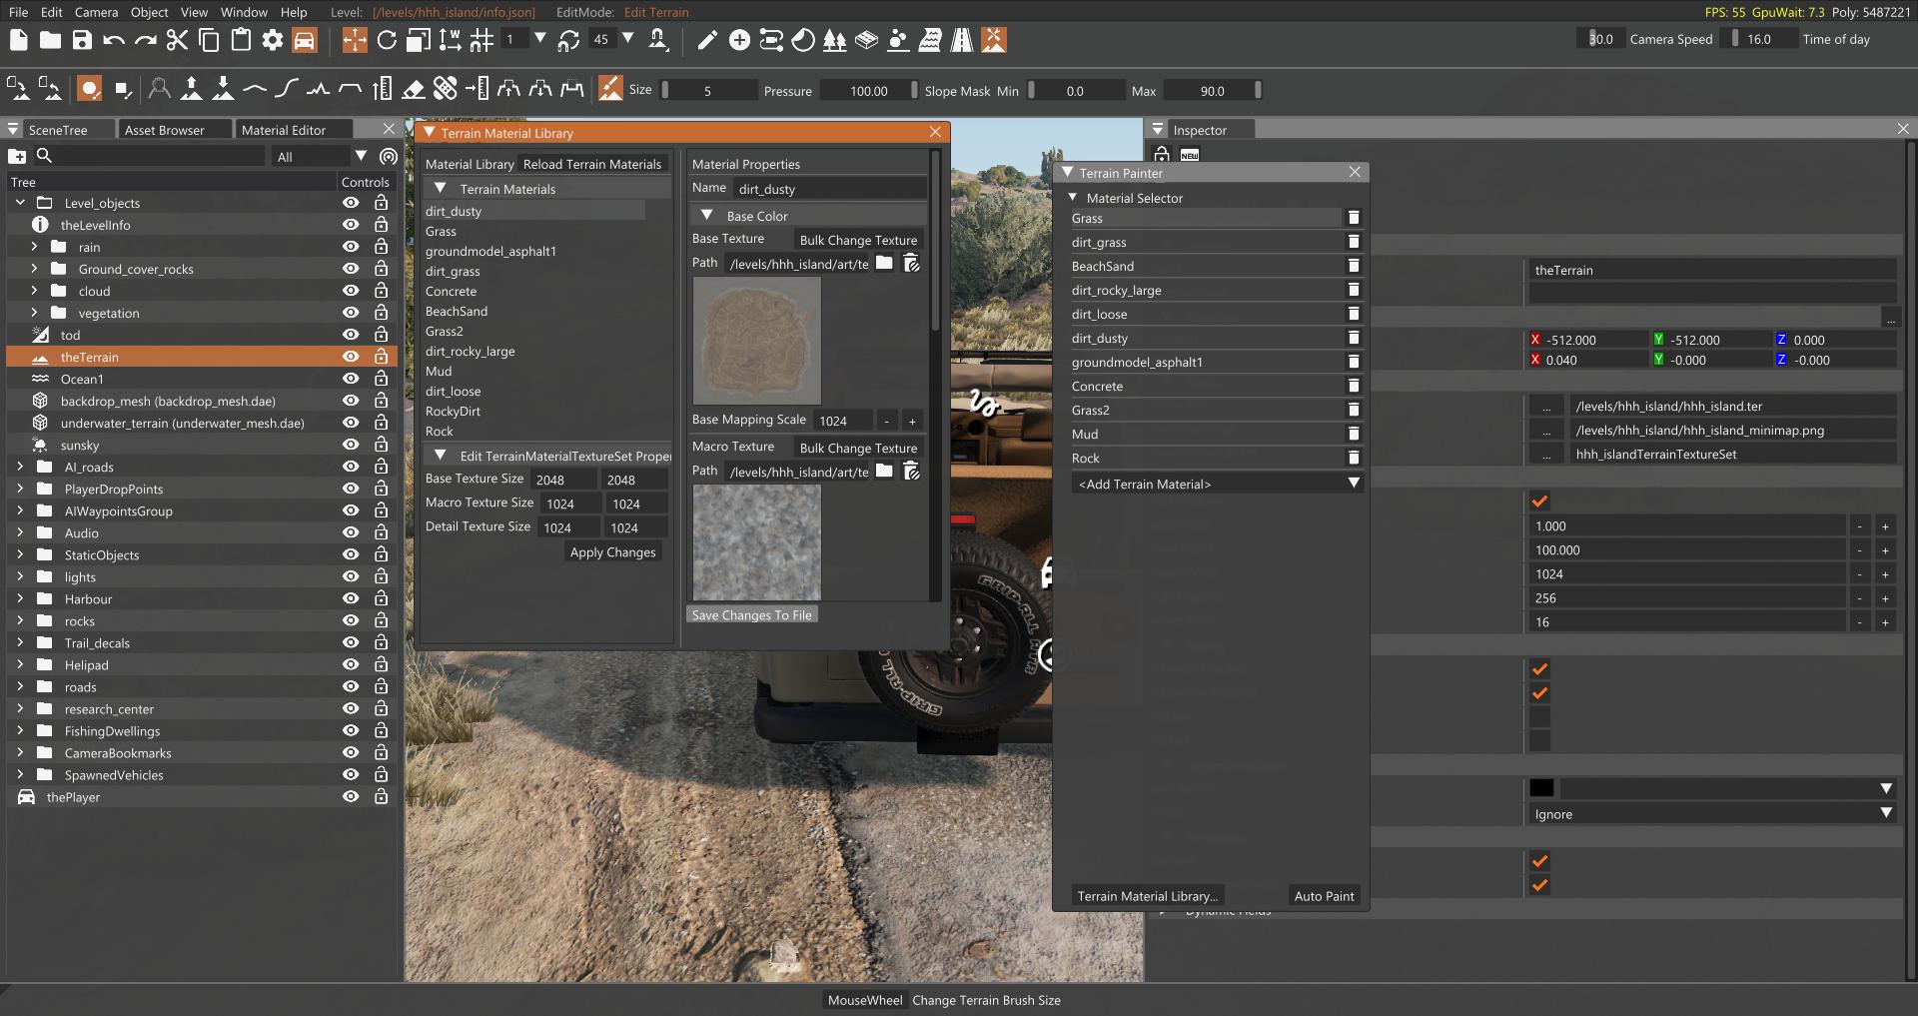The width and height of the screenshot is (1918, 1016).
Task: Select the Clear terrain eraser tool
Action: coord(414,89)
